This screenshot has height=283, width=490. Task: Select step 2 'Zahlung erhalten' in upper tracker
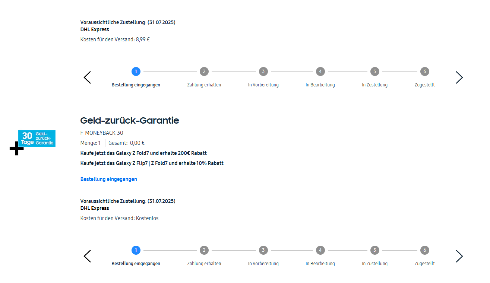[x=204, y=71]
